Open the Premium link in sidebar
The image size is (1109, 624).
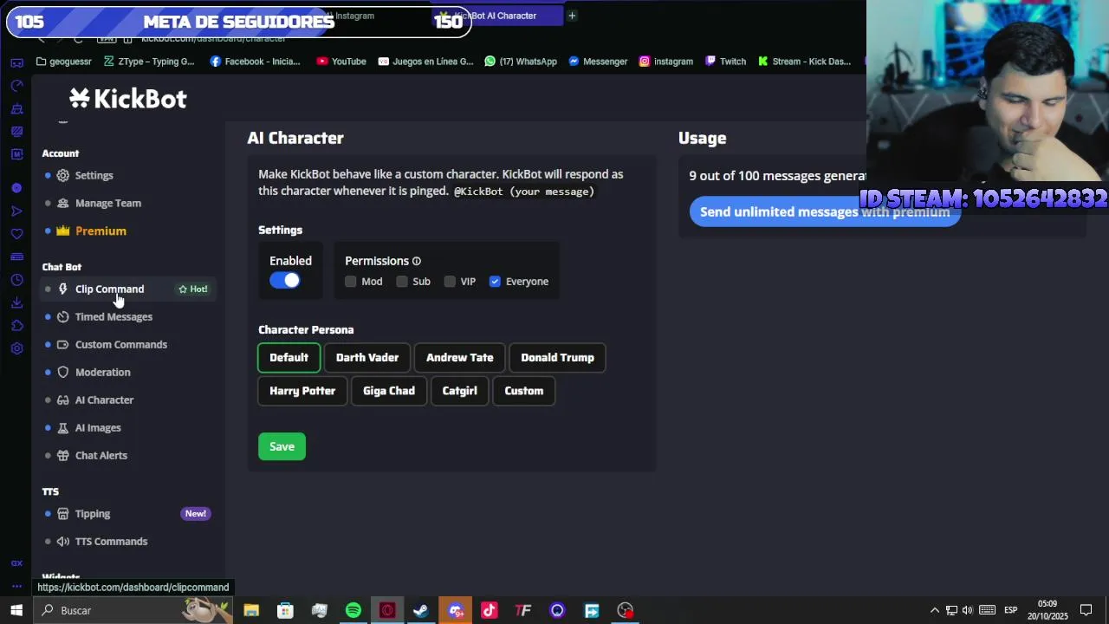coord(101,231)
